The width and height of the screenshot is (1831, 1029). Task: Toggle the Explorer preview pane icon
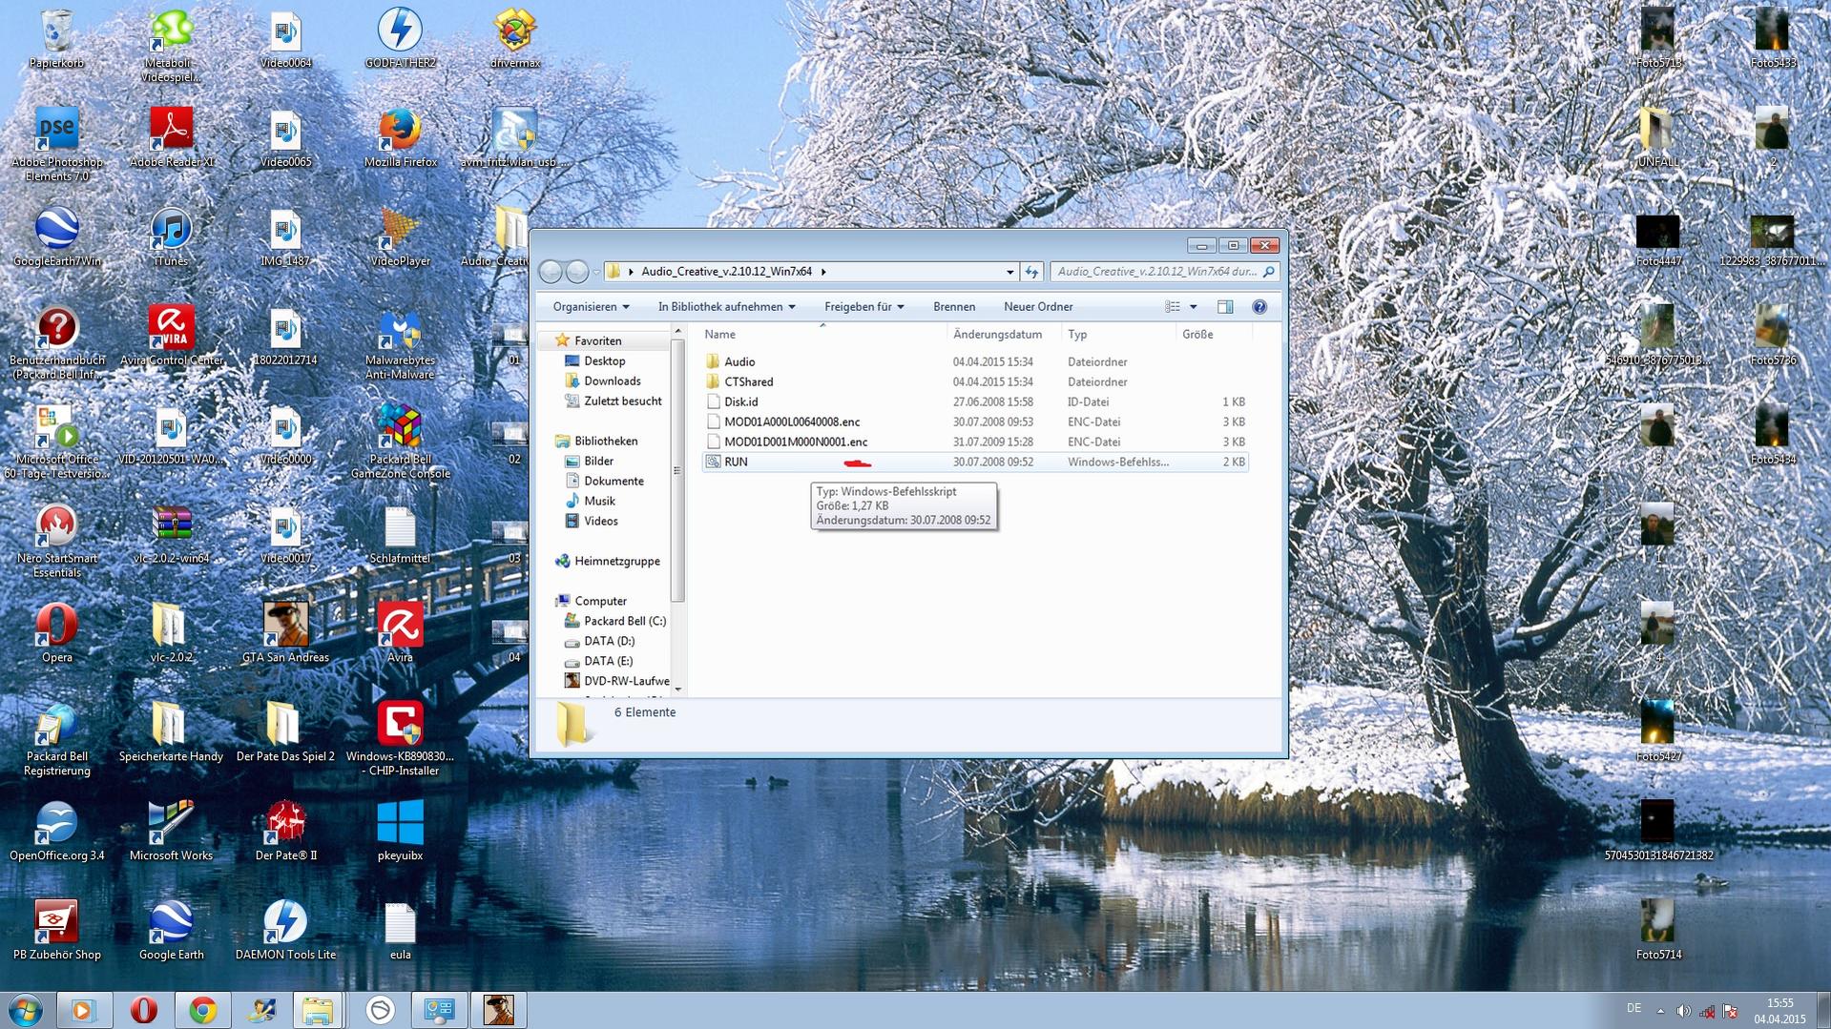1225,307
